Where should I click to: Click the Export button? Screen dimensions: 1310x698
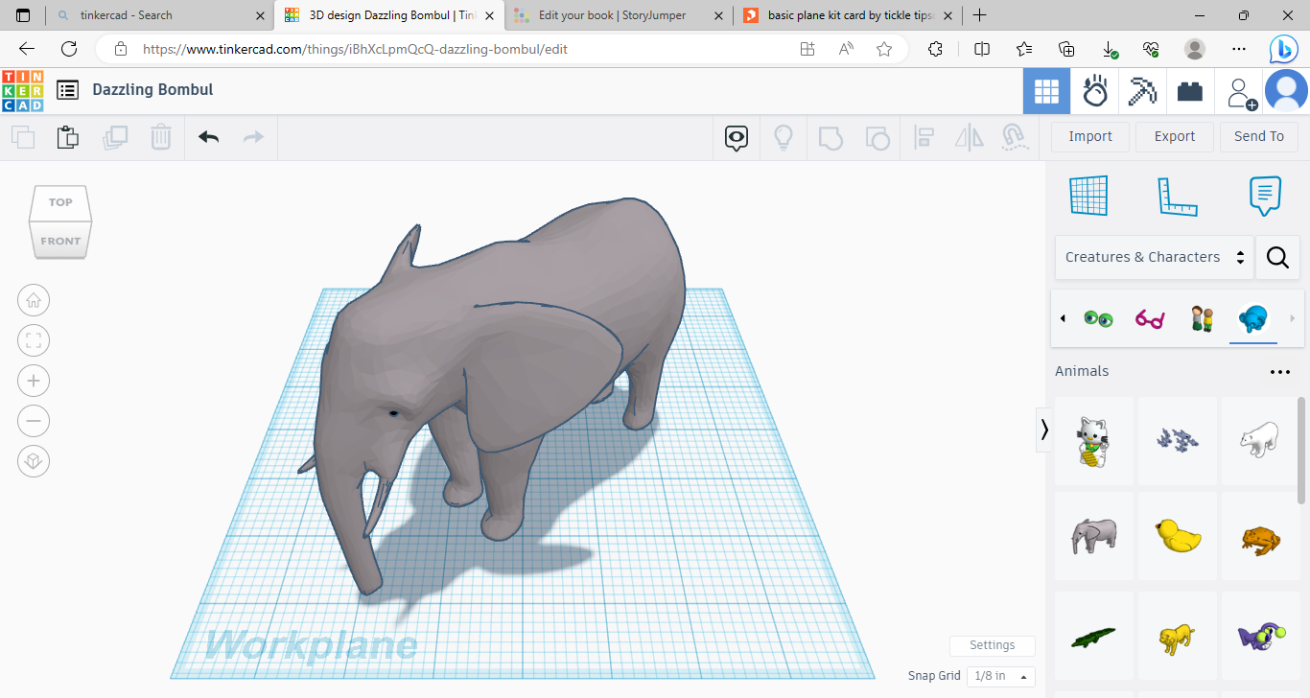coord(1174,136)
